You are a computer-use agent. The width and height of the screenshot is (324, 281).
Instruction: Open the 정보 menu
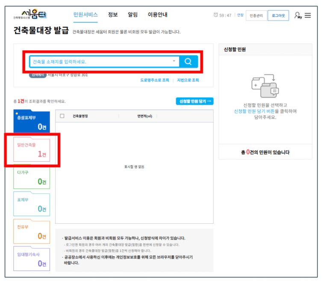(113, 15)
